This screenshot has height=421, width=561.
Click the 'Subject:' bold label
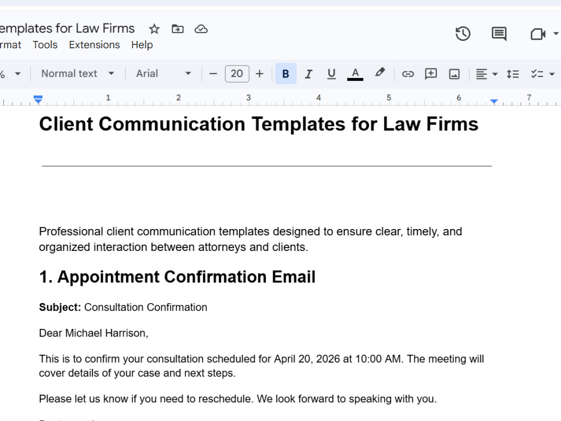(60, 307)
